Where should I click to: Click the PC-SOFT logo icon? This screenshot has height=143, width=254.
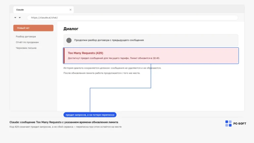pyautogui.click(x=229, y=123)
